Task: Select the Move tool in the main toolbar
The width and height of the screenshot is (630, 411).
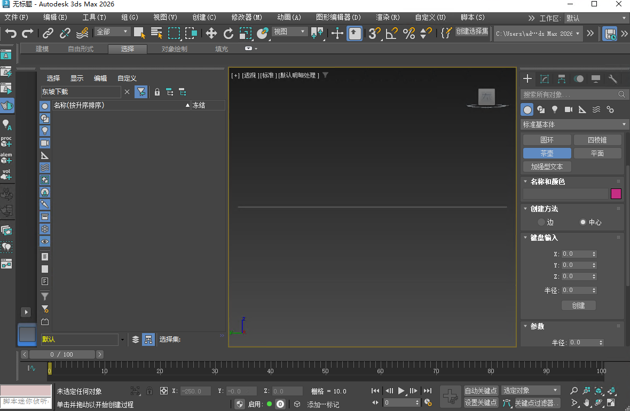Action: pyautogui.click(x=210, y=33)
